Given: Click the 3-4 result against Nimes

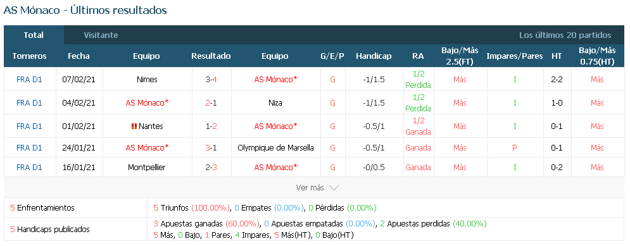Looking at the screenshot, I should (x=211, y=80).
